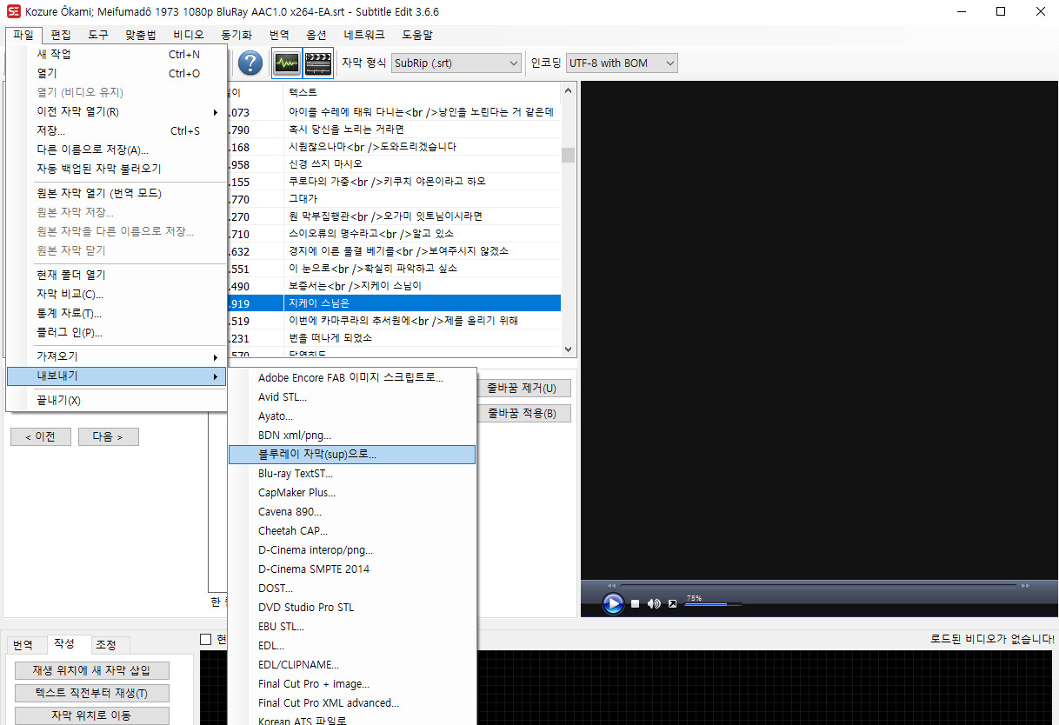Viewport: 1059px width, 725px height.
Task: Click the video seek progress bar
Action: (818, 586)
